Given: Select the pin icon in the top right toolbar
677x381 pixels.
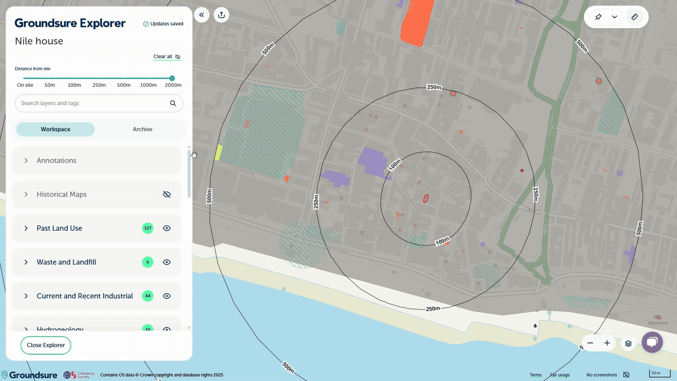Looking at the screenshot, I should coord(598,17).
